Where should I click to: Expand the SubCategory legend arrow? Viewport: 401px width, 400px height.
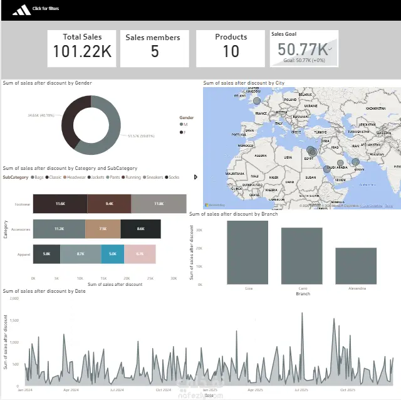pos(195,177)
